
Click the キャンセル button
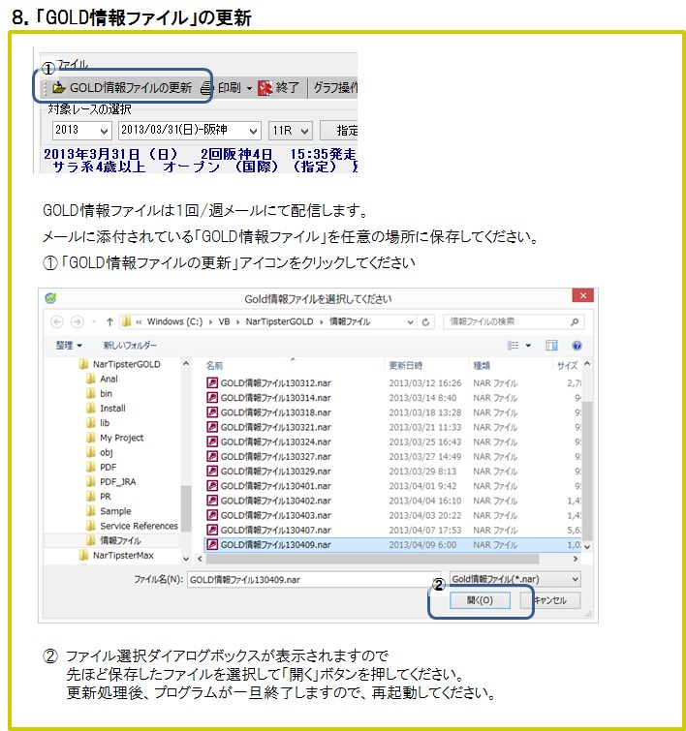pyautogui.click(x=550, y=600)
